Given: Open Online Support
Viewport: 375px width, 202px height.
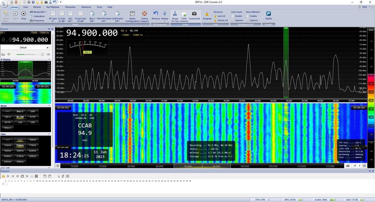Looking at the screenshot, I should pyautogui.click(x=145, y=16).
